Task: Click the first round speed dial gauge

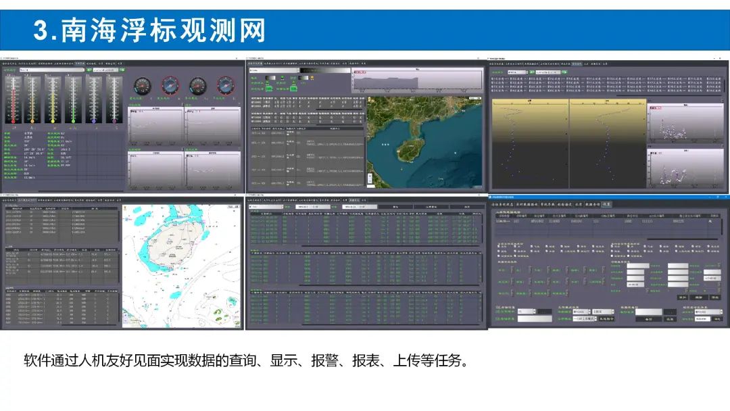Action: pos(141,86)
